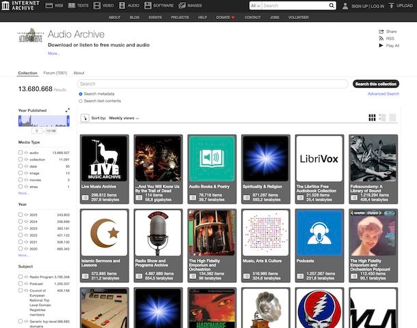Click left handle of year histogram slider
417x328 pixels.
pyautogui.click(x=20, y=121)
